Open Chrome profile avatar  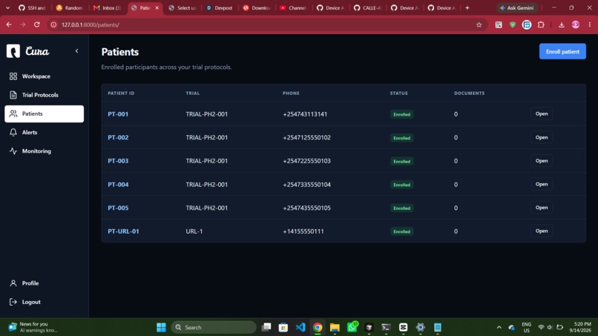coord(576,24)
